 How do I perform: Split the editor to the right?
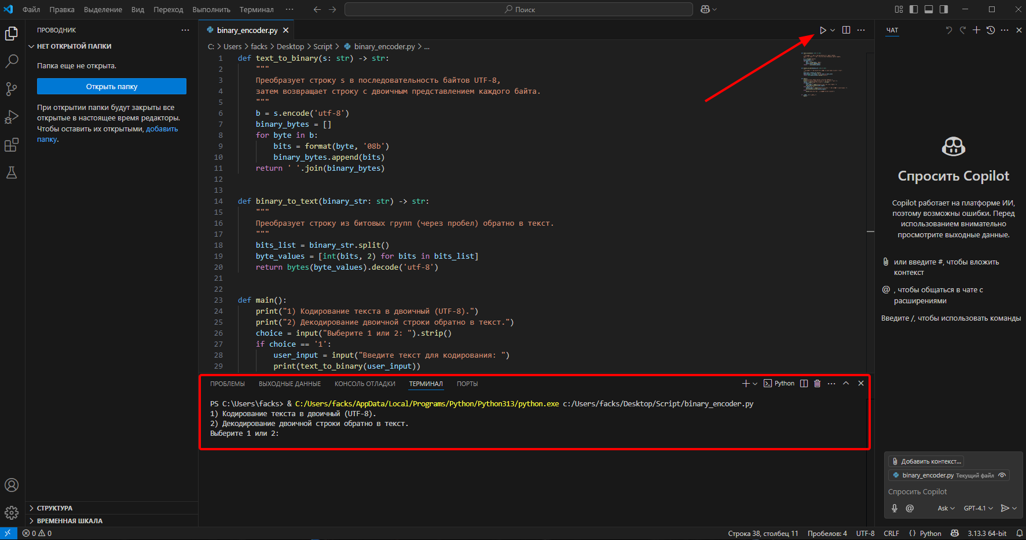pos(846,30)
